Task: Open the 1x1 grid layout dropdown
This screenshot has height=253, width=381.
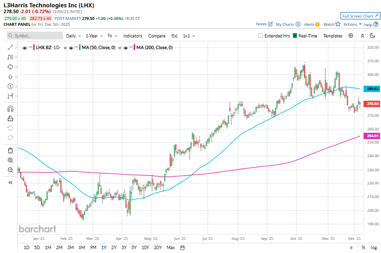Action: (189, 36)
